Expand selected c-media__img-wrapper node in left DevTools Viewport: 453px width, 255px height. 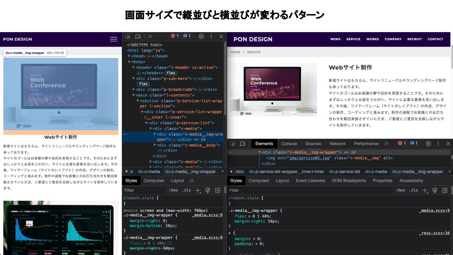[x=155, y=134]
